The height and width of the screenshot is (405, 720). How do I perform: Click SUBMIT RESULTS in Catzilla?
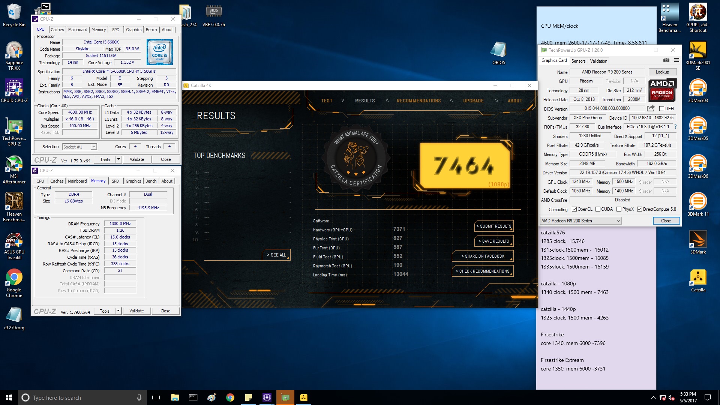[x=494, y=226]
